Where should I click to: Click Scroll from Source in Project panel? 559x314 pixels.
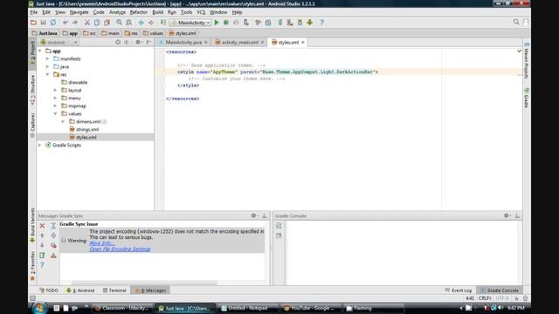point(118,43)
